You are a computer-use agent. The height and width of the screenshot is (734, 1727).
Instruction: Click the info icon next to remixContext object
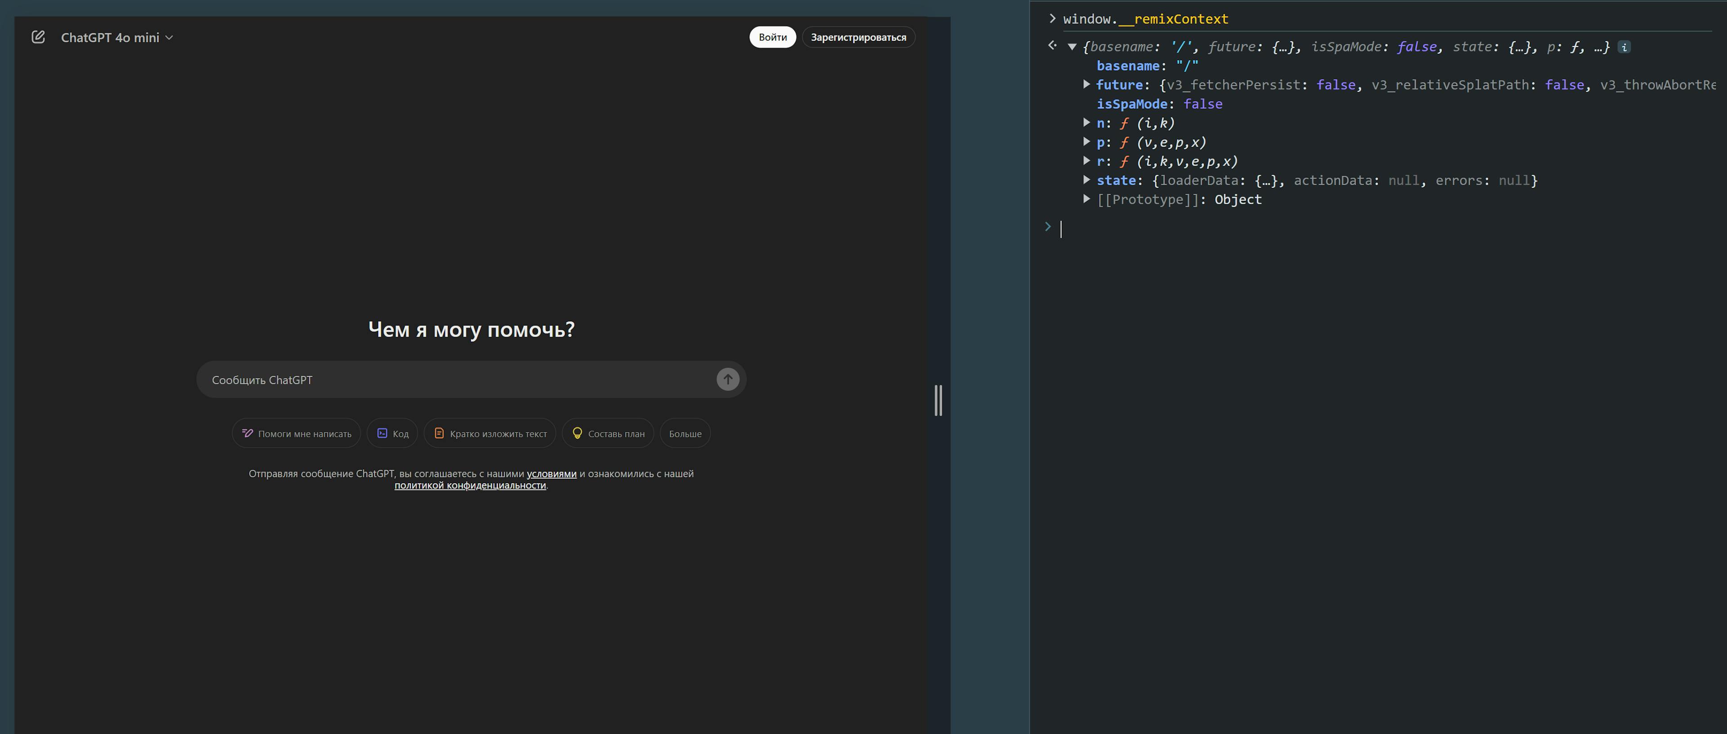(1624, 46)
